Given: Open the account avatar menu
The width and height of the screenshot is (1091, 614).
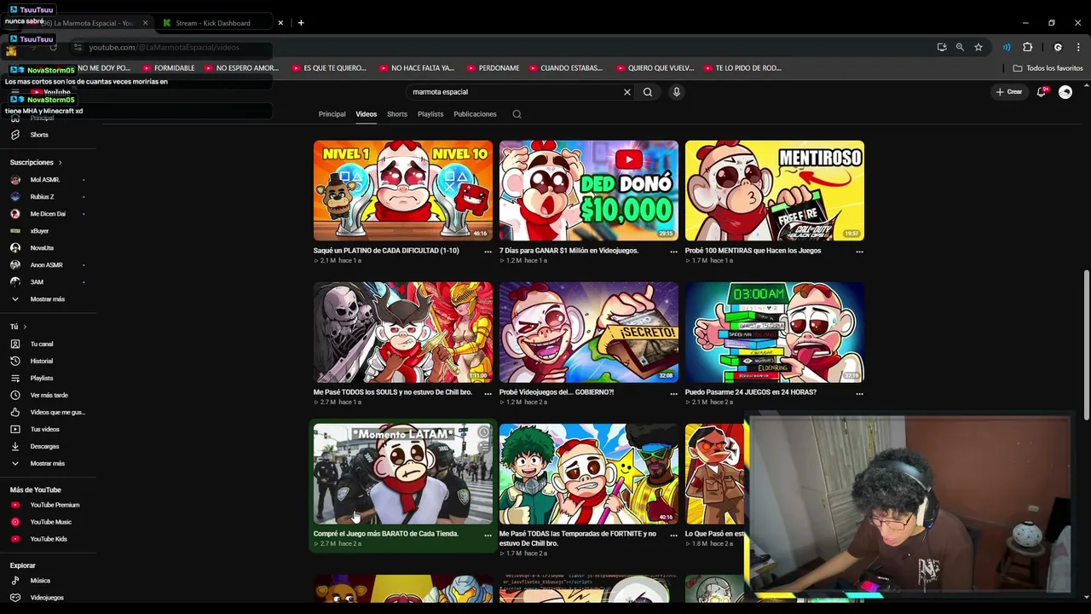Looking at the screenshot, I should pyautogui.click(x=1065, y=92).
